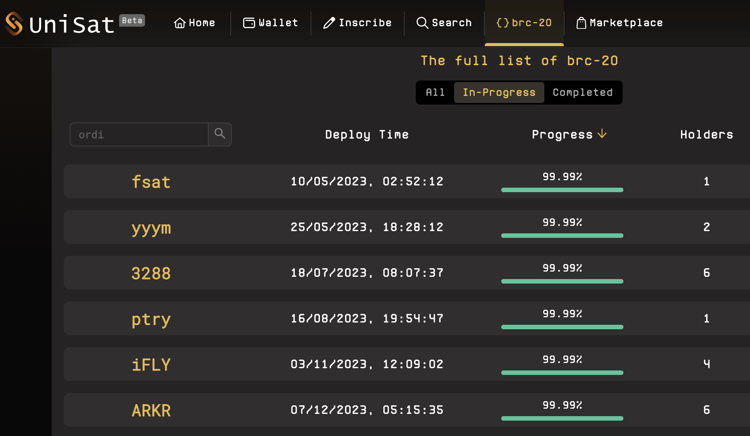Click the Home house icon
Screen dimensions: 750x436
(180, 23)
